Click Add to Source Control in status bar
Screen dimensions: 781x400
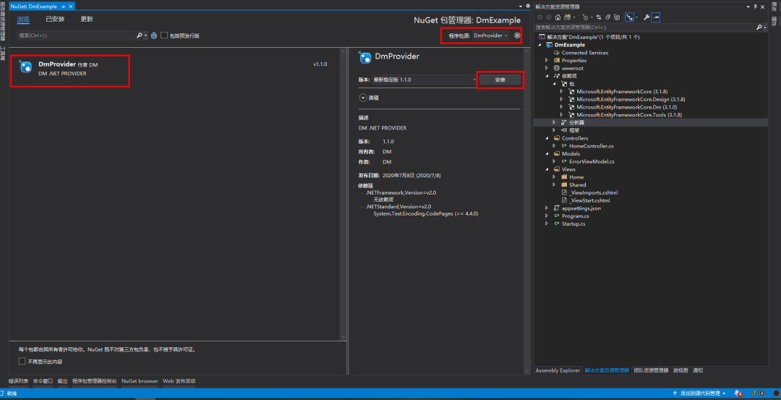(699, 393)
